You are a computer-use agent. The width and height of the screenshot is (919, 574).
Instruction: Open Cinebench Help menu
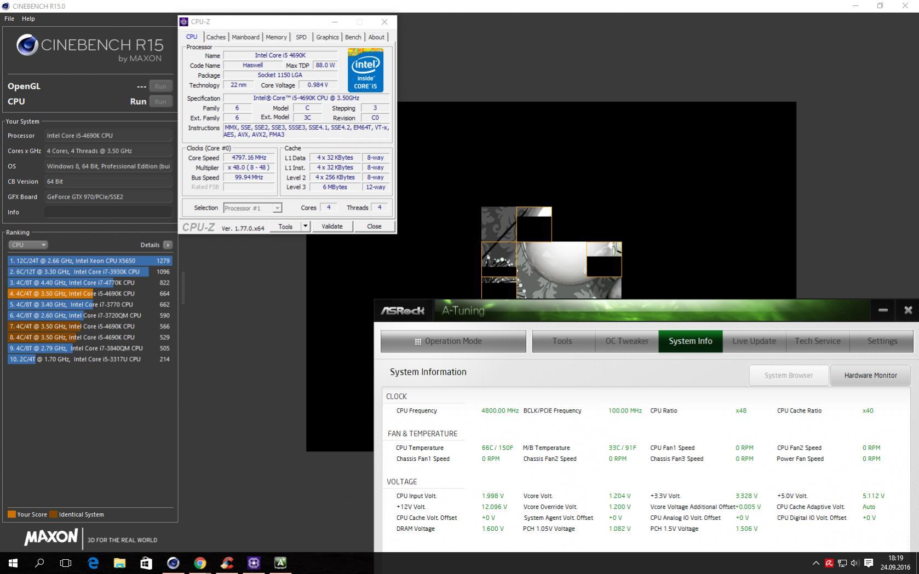click(28, 19)
